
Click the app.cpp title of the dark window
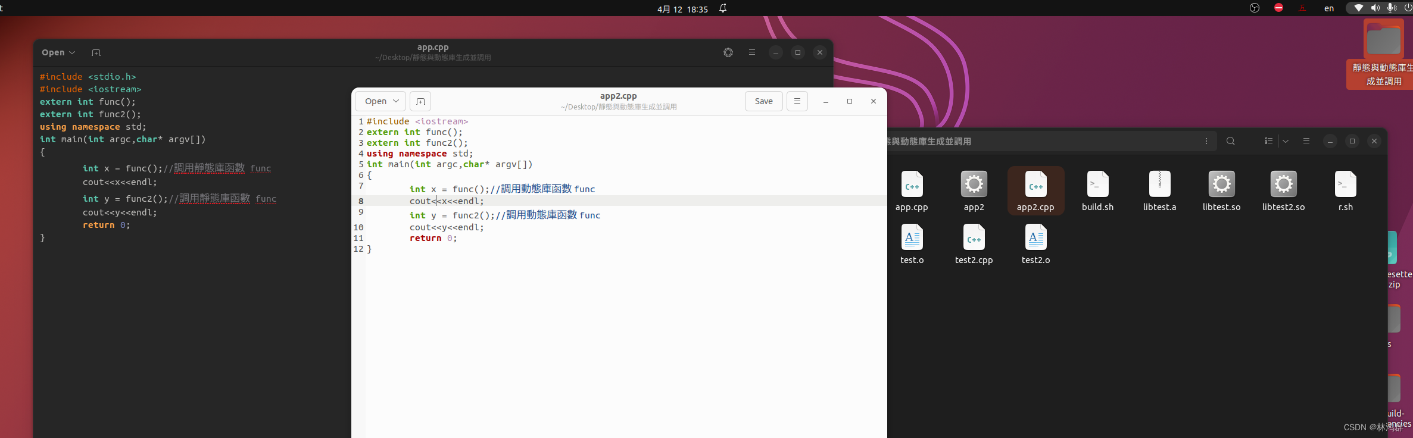pos(433,47)
